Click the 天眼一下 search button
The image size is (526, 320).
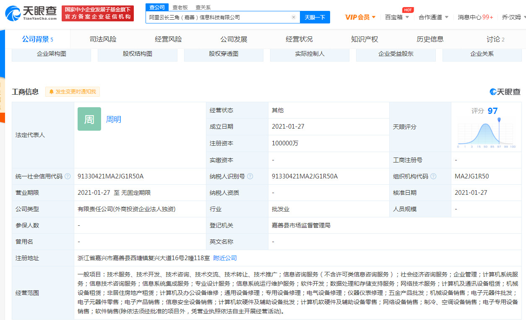315,18
